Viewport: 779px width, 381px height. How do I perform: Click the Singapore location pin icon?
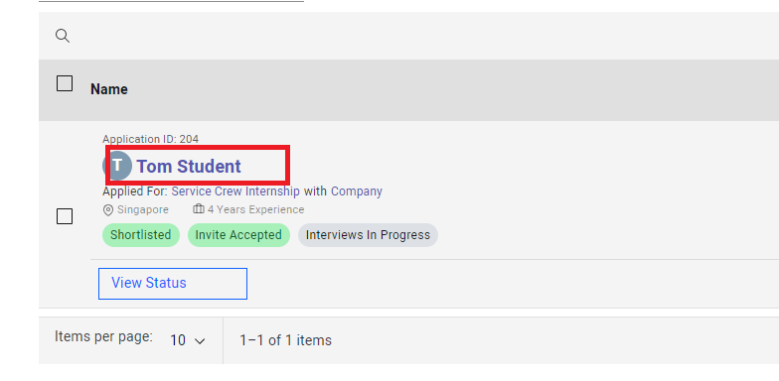click(107, 210)
